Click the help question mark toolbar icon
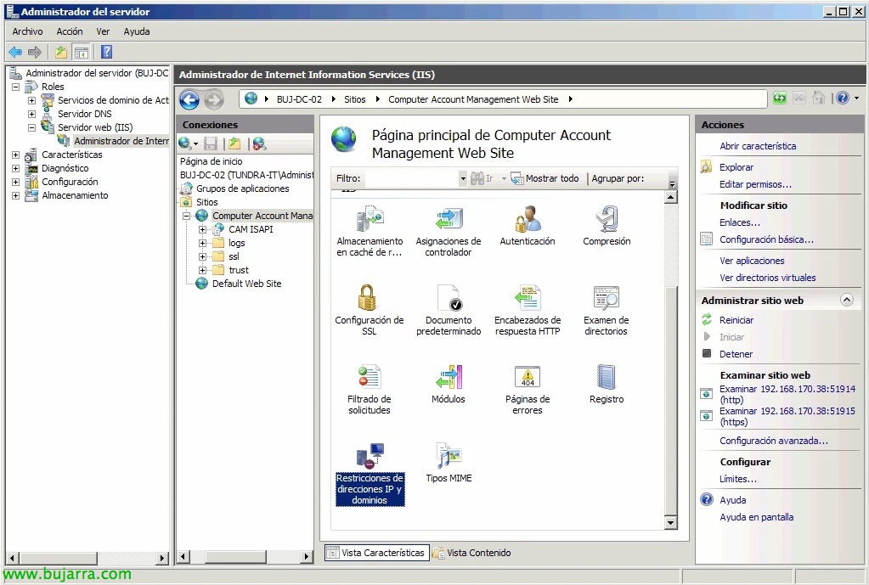869x585 pixels. coord(106,52)
